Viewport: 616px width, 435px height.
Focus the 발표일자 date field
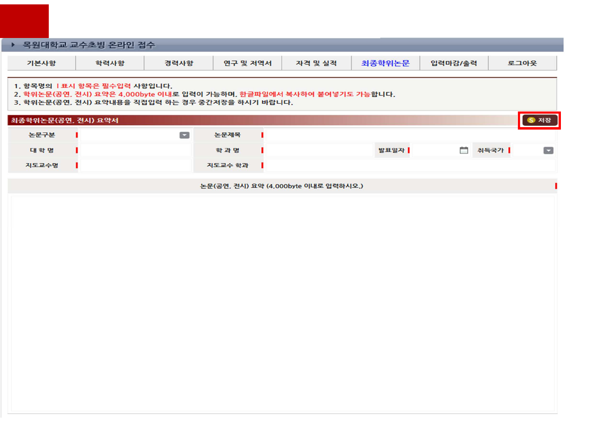pyautogui.click(x=433, y=151)
